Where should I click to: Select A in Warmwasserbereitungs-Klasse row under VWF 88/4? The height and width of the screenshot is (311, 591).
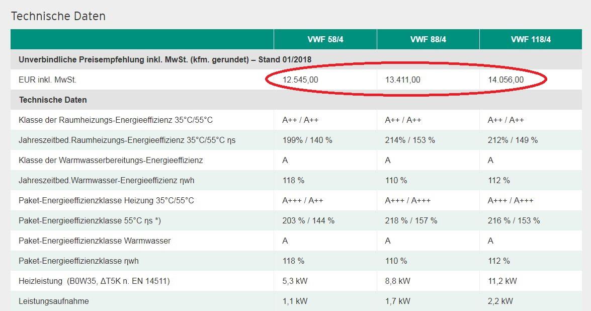tap(388, 161)
